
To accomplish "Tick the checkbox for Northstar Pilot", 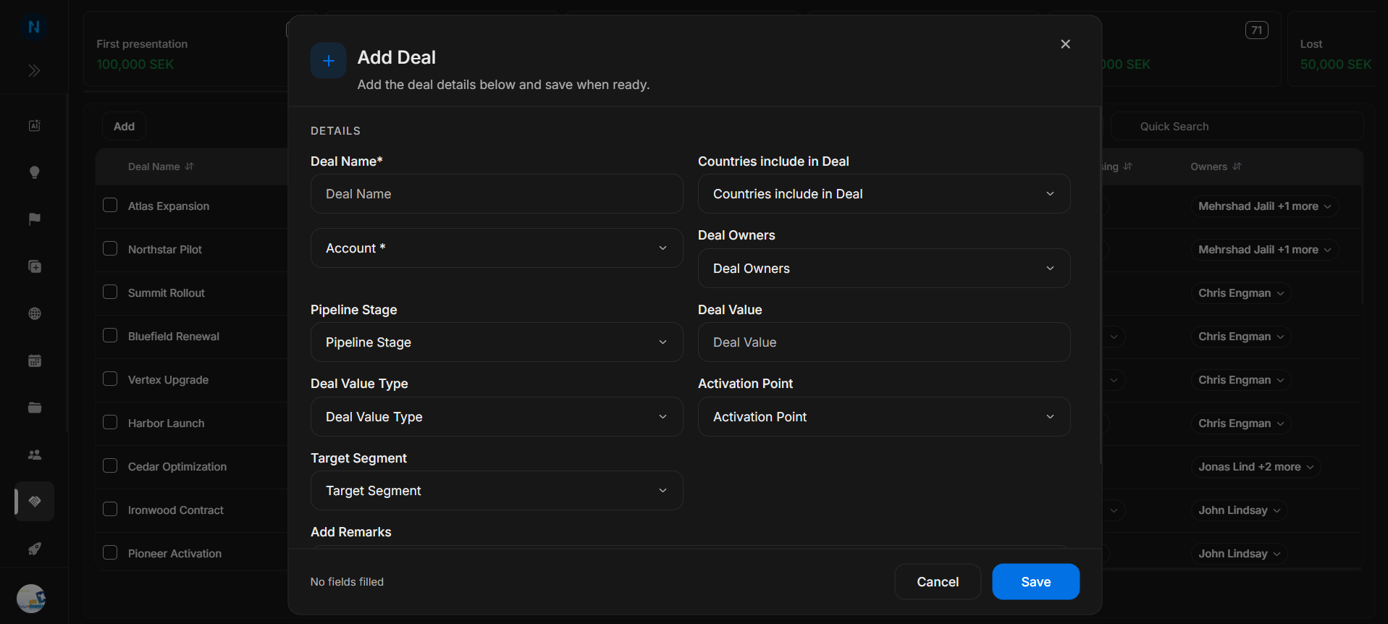I will 110,248.
